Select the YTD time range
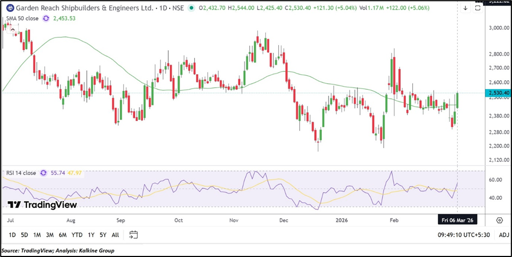Screen dimensions: 512x257 [78, 235]
